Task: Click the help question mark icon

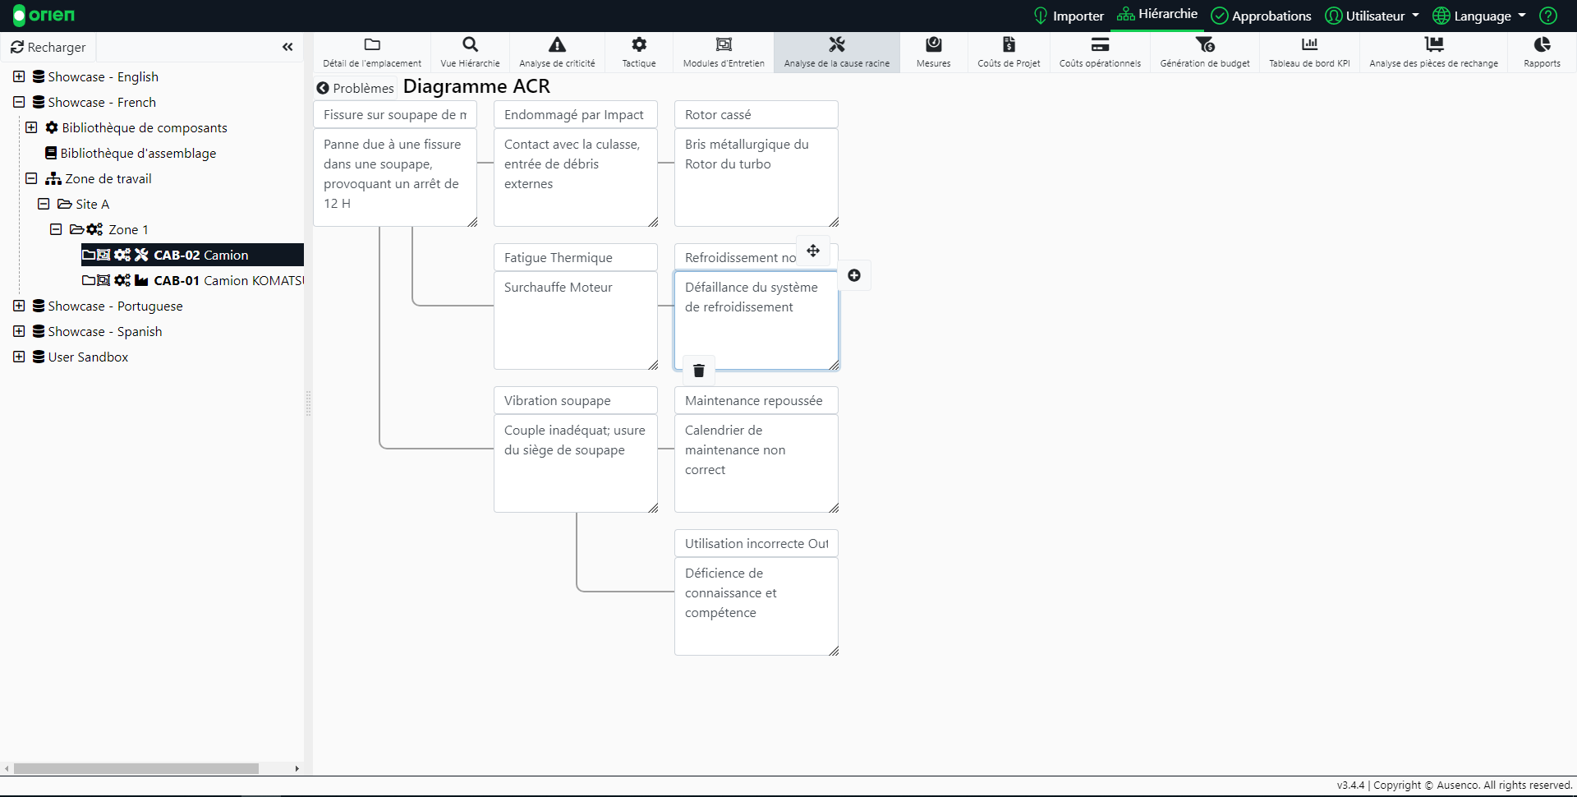Action: pos(1548,16)
